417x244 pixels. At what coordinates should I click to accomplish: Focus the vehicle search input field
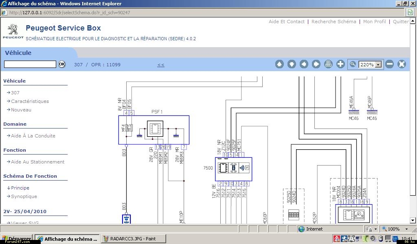pyautogui.click(x=30, y=64)
